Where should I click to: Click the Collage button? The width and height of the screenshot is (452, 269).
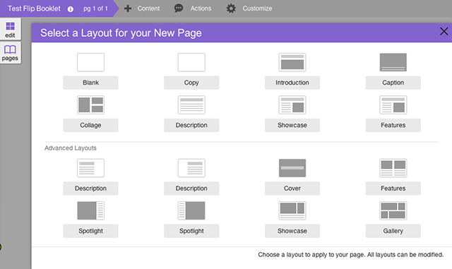[90, 126]
